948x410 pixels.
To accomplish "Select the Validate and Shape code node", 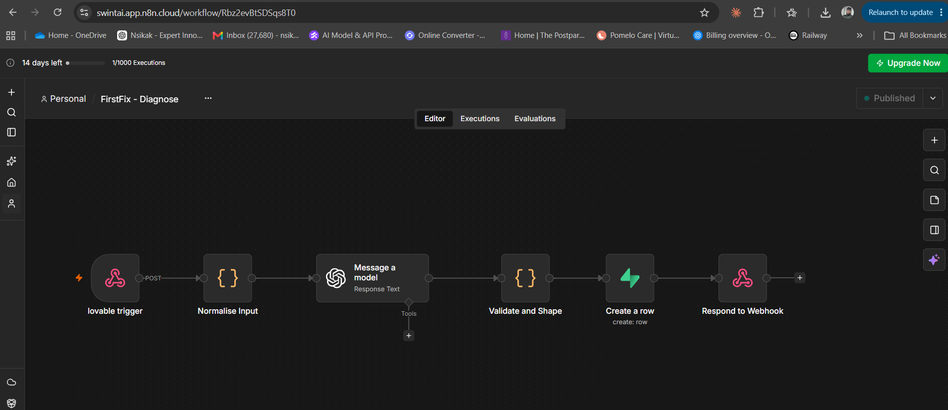I will coord(525,278).
